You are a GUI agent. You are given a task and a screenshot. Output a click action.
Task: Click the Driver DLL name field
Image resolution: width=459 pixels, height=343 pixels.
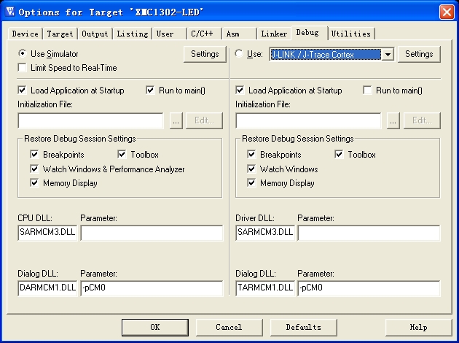pyautogui.click(x=265, y=233)
